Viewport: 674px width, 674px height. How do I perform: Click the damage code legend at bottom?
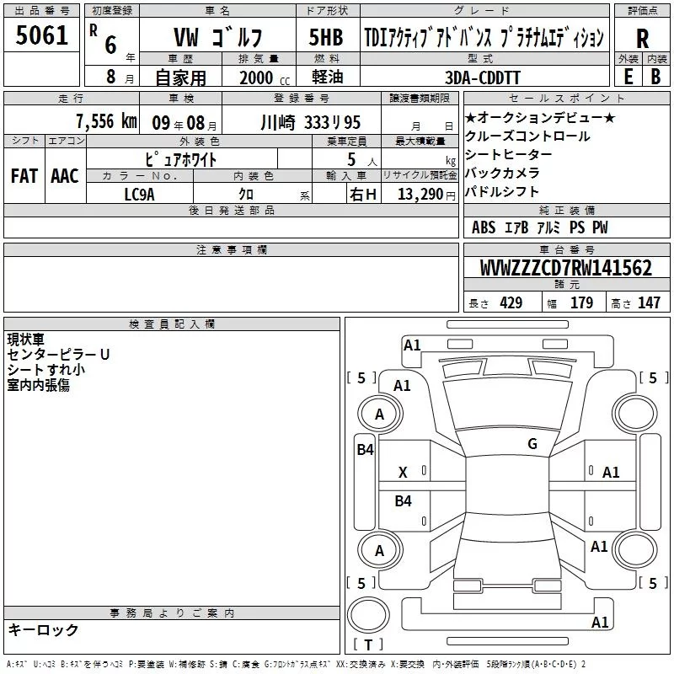pyautogui.click(x=296, y=664)
